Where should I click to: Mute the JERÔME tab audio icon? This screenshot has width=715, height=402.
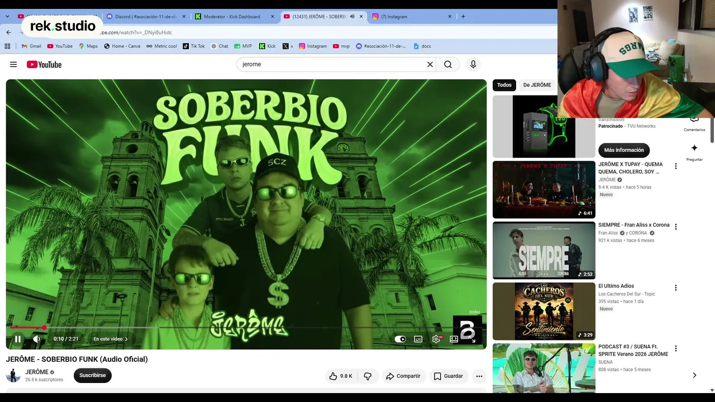[352, 17]
